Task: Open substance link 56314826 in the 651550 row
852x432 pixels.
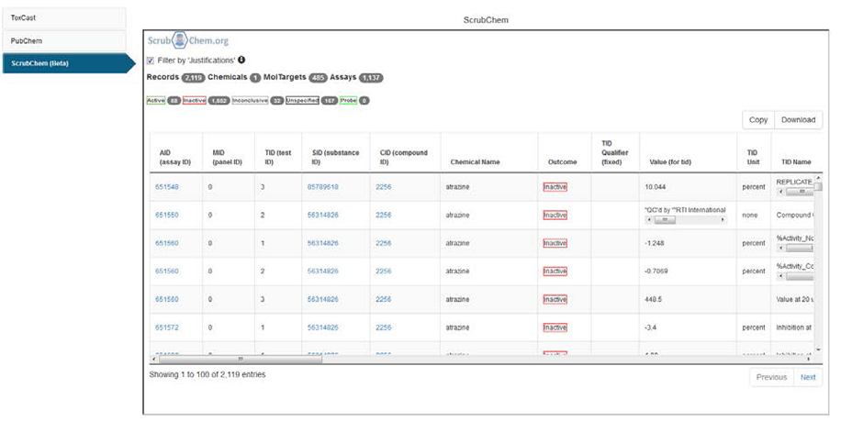Action: point(323,215)
